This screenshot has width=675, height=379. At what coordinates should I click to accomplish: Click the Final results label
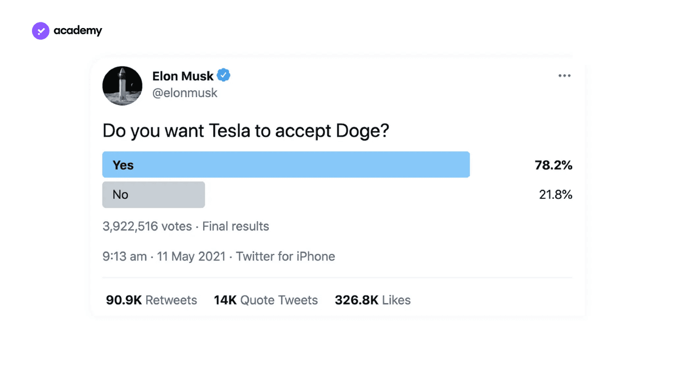[x=236, y=226]
